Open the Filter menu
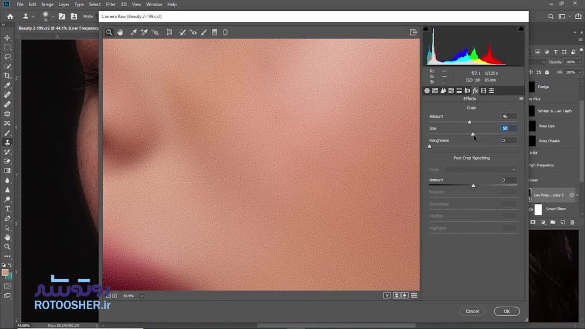The height and width of the screenshot is (329, 585). 111,5
